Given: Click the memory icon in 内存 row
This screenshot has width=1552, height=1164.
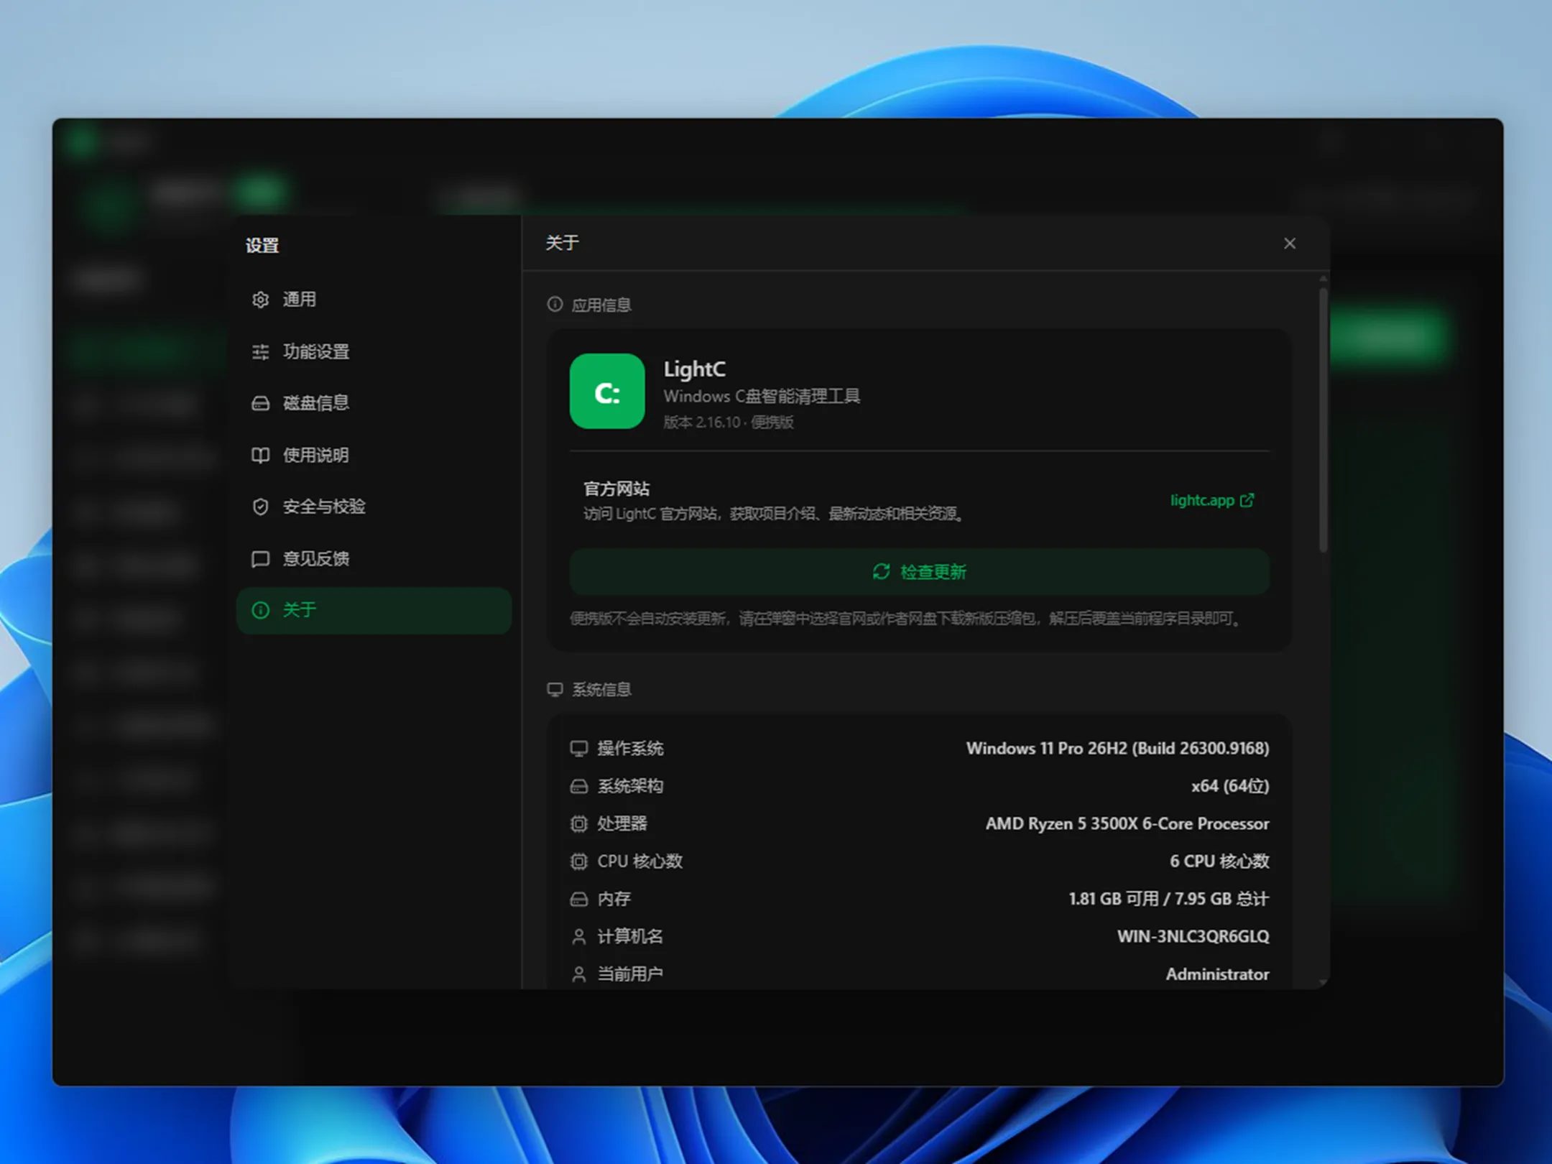Looking at the screenshot, I should 579,899.
